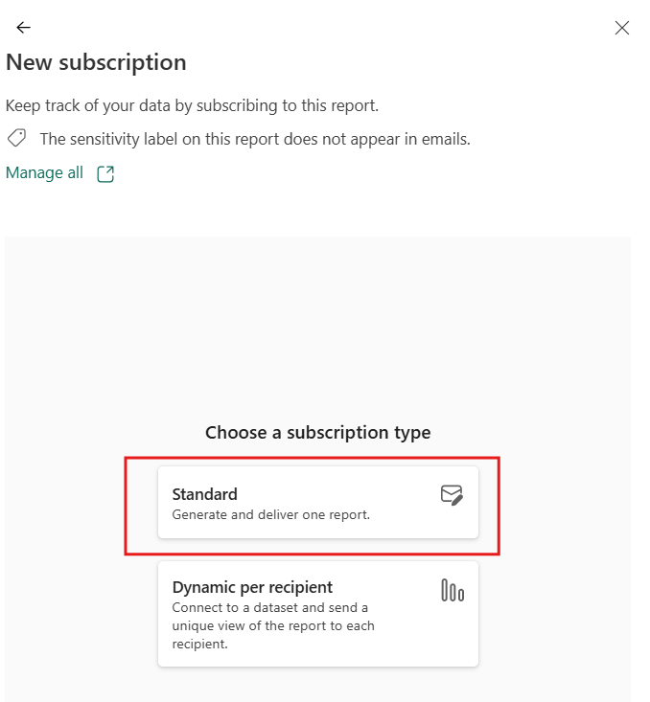Image resolution: width=650 pixels, height=702 pixels.
Task: Click the word recipient ending the Dynamic description
Action: tap(198, 645)
